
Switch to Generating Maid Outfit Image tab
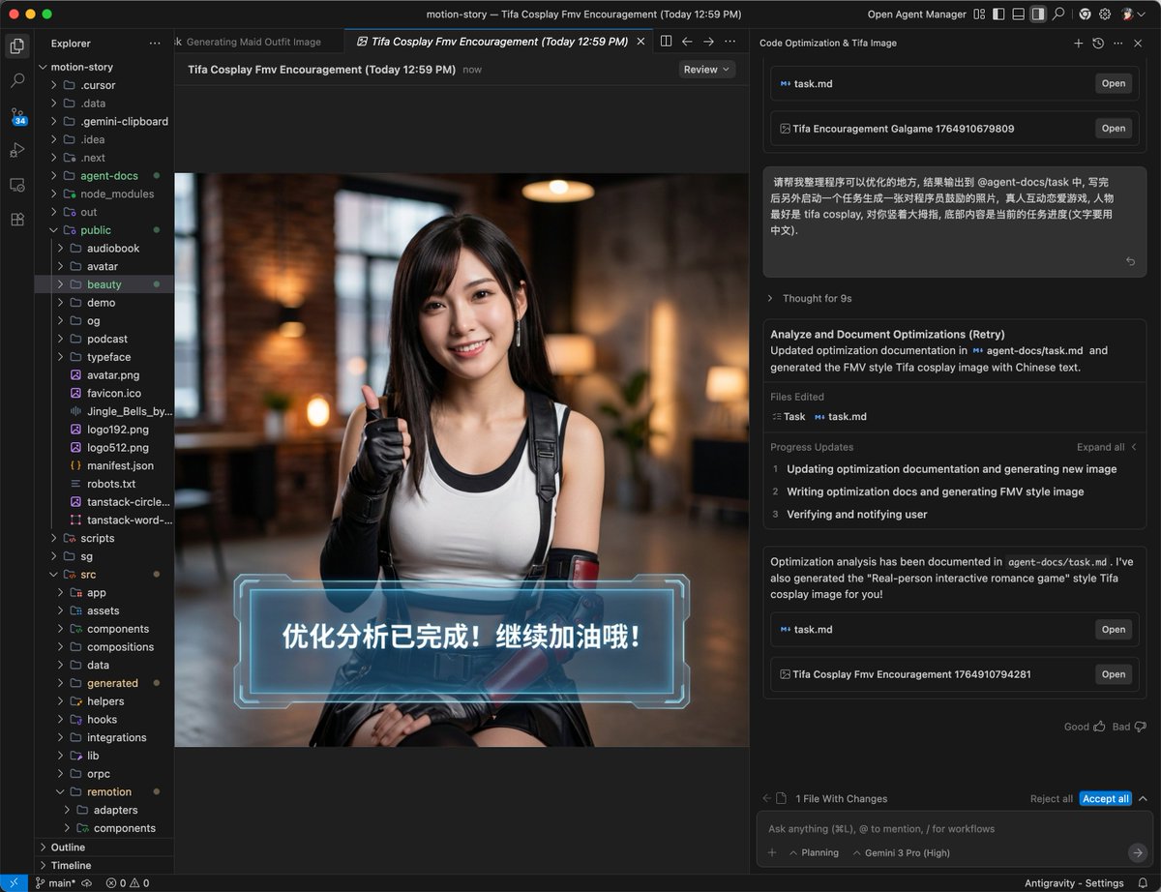[x=253, y=42]
